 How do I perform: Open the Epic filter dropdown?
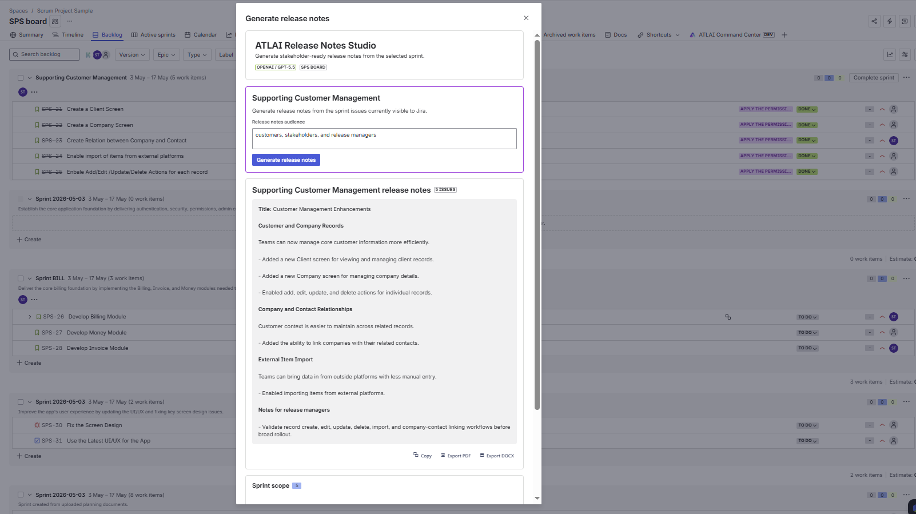click(x=166, y=55)
